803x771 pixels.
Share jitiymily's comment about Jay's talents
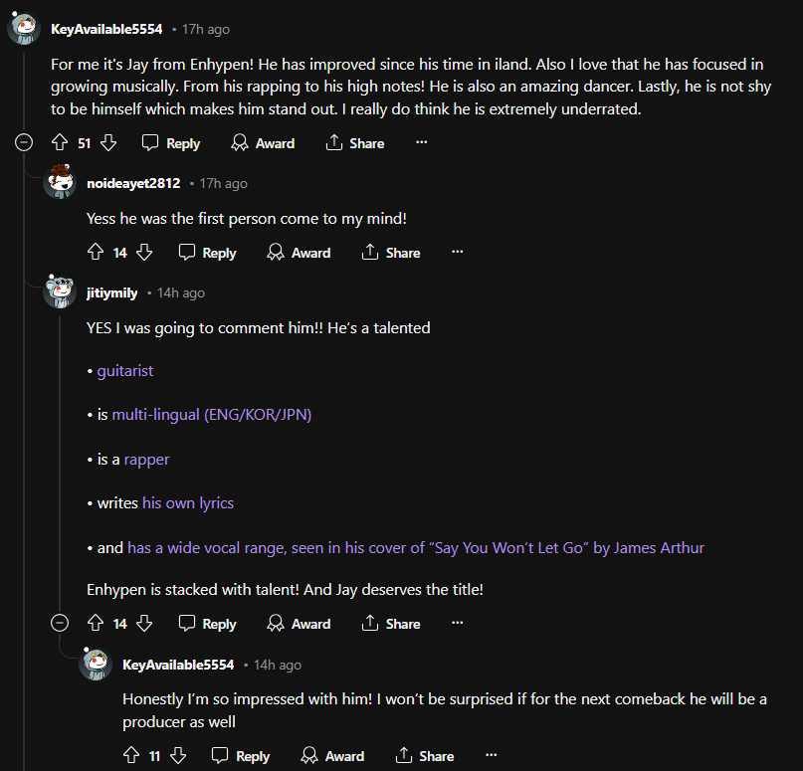[x=390, y=623]
